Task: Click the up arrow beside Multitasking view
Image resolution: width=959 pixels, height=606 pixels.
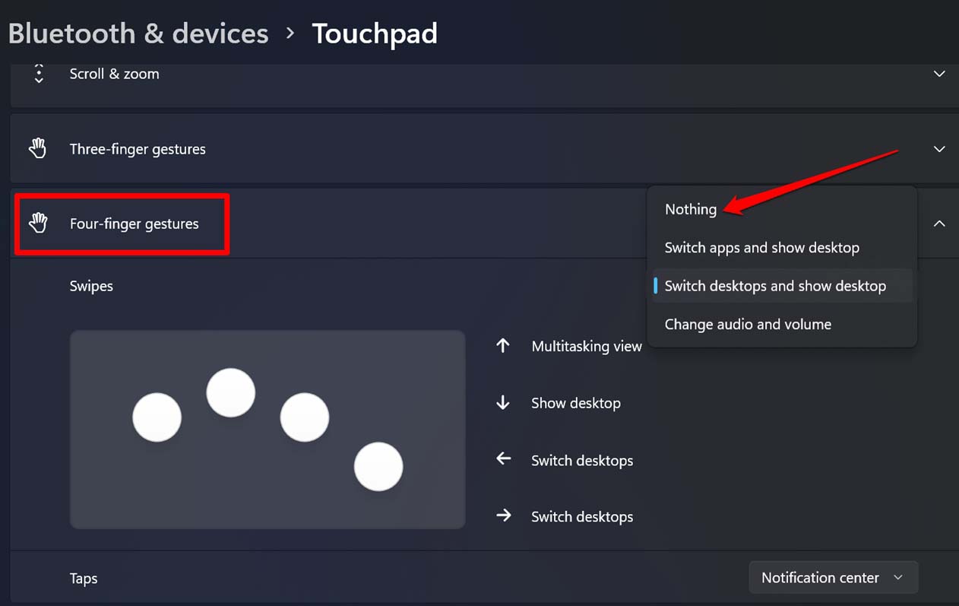Action: tap(503, 346)
